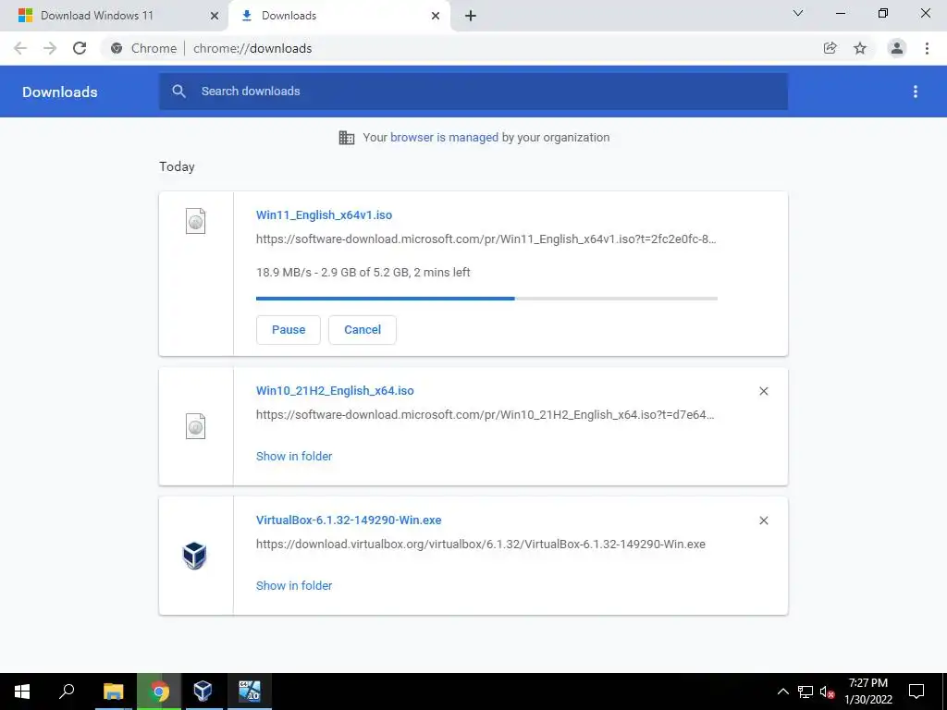Click the Win10_21H2_English_x64.iso file icon
Image resolution: width=947 pixels, height=710 pixels.
(x=195, y=427)
